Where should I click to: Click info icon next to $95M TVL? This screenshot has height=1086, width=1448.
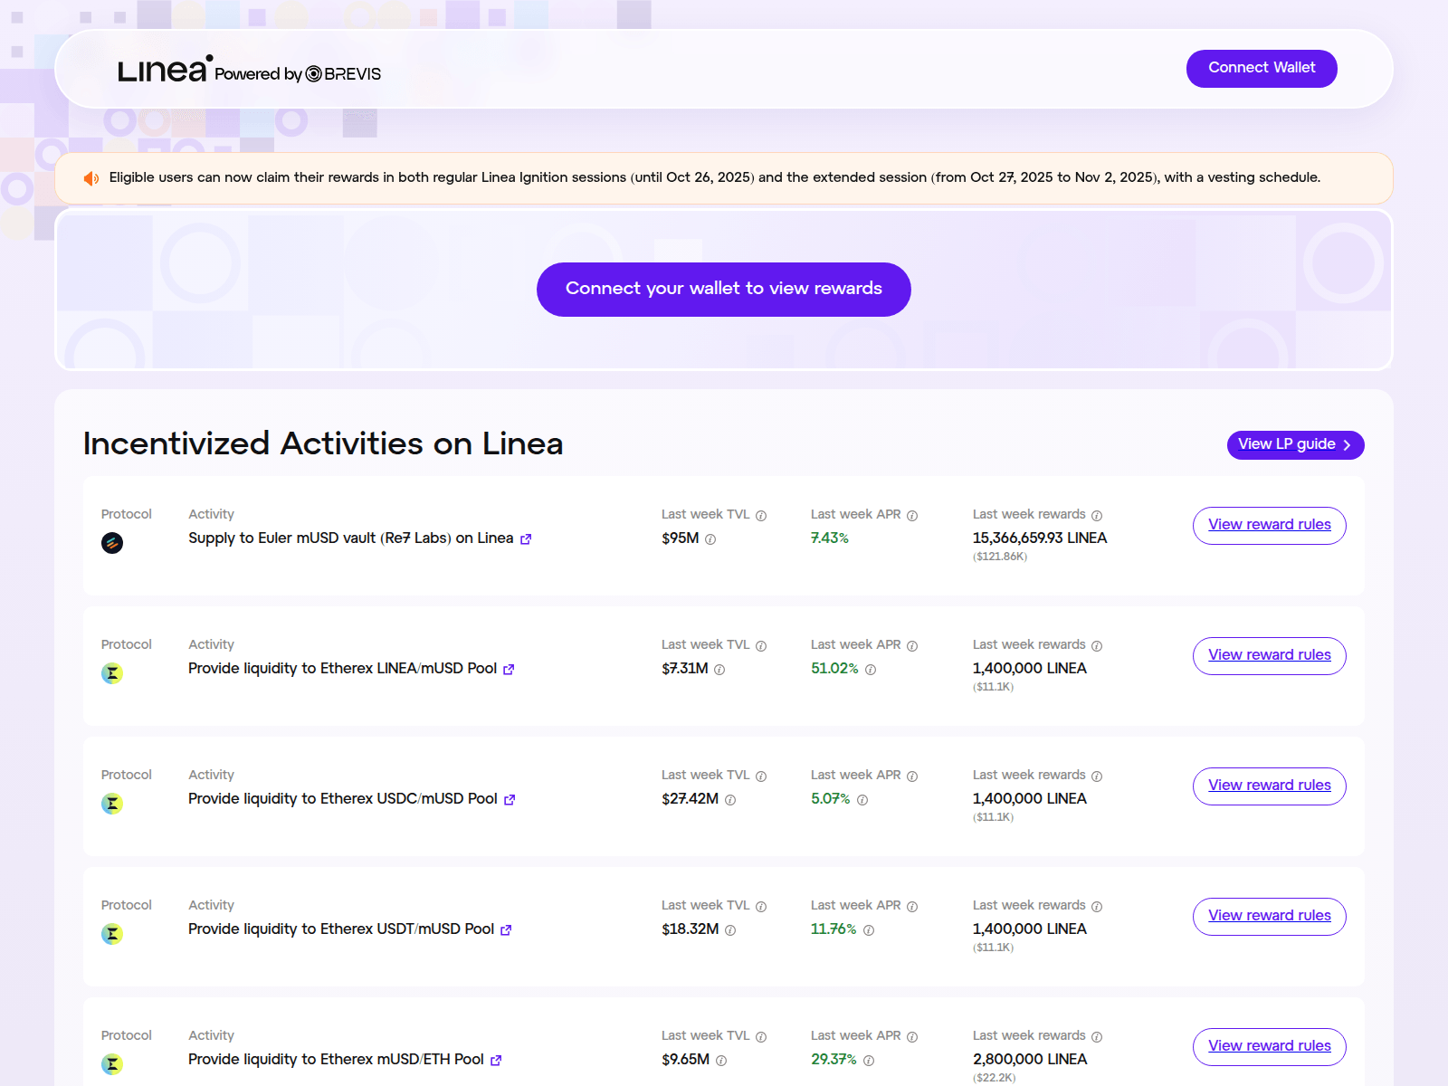(710, 539)
